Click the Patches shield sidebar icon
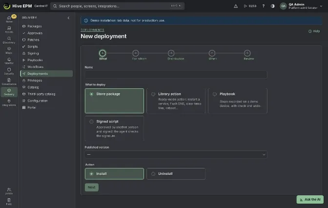The image size is (328, 208). [x=24, y=40]
